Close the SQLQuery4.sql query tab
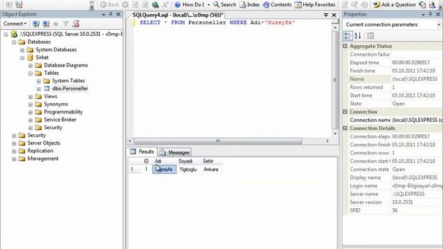The height and width of the screenshot is (249, 443). tap(334, 15)
